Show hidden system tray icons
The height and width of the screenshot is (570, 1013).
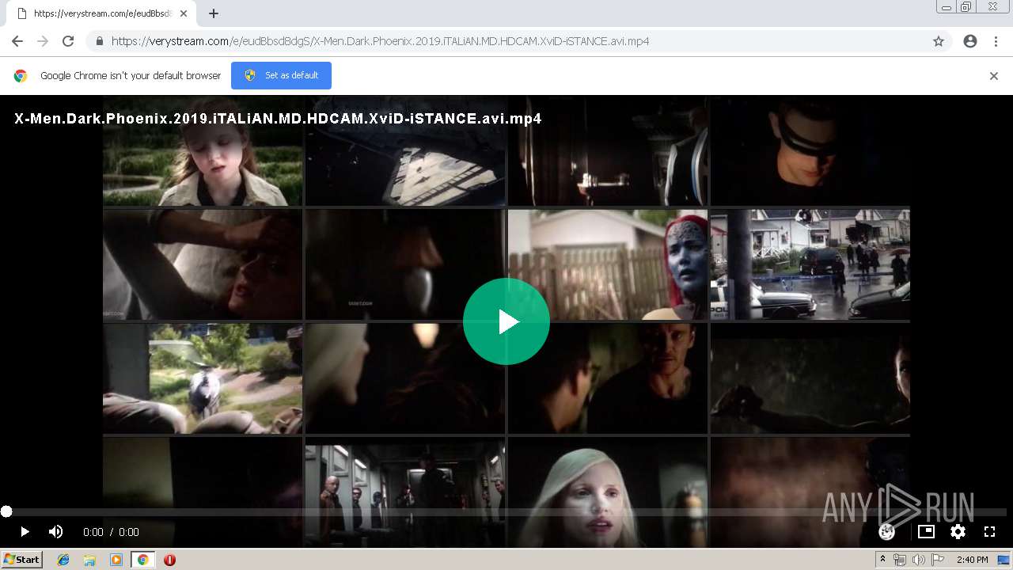(883, 560)
